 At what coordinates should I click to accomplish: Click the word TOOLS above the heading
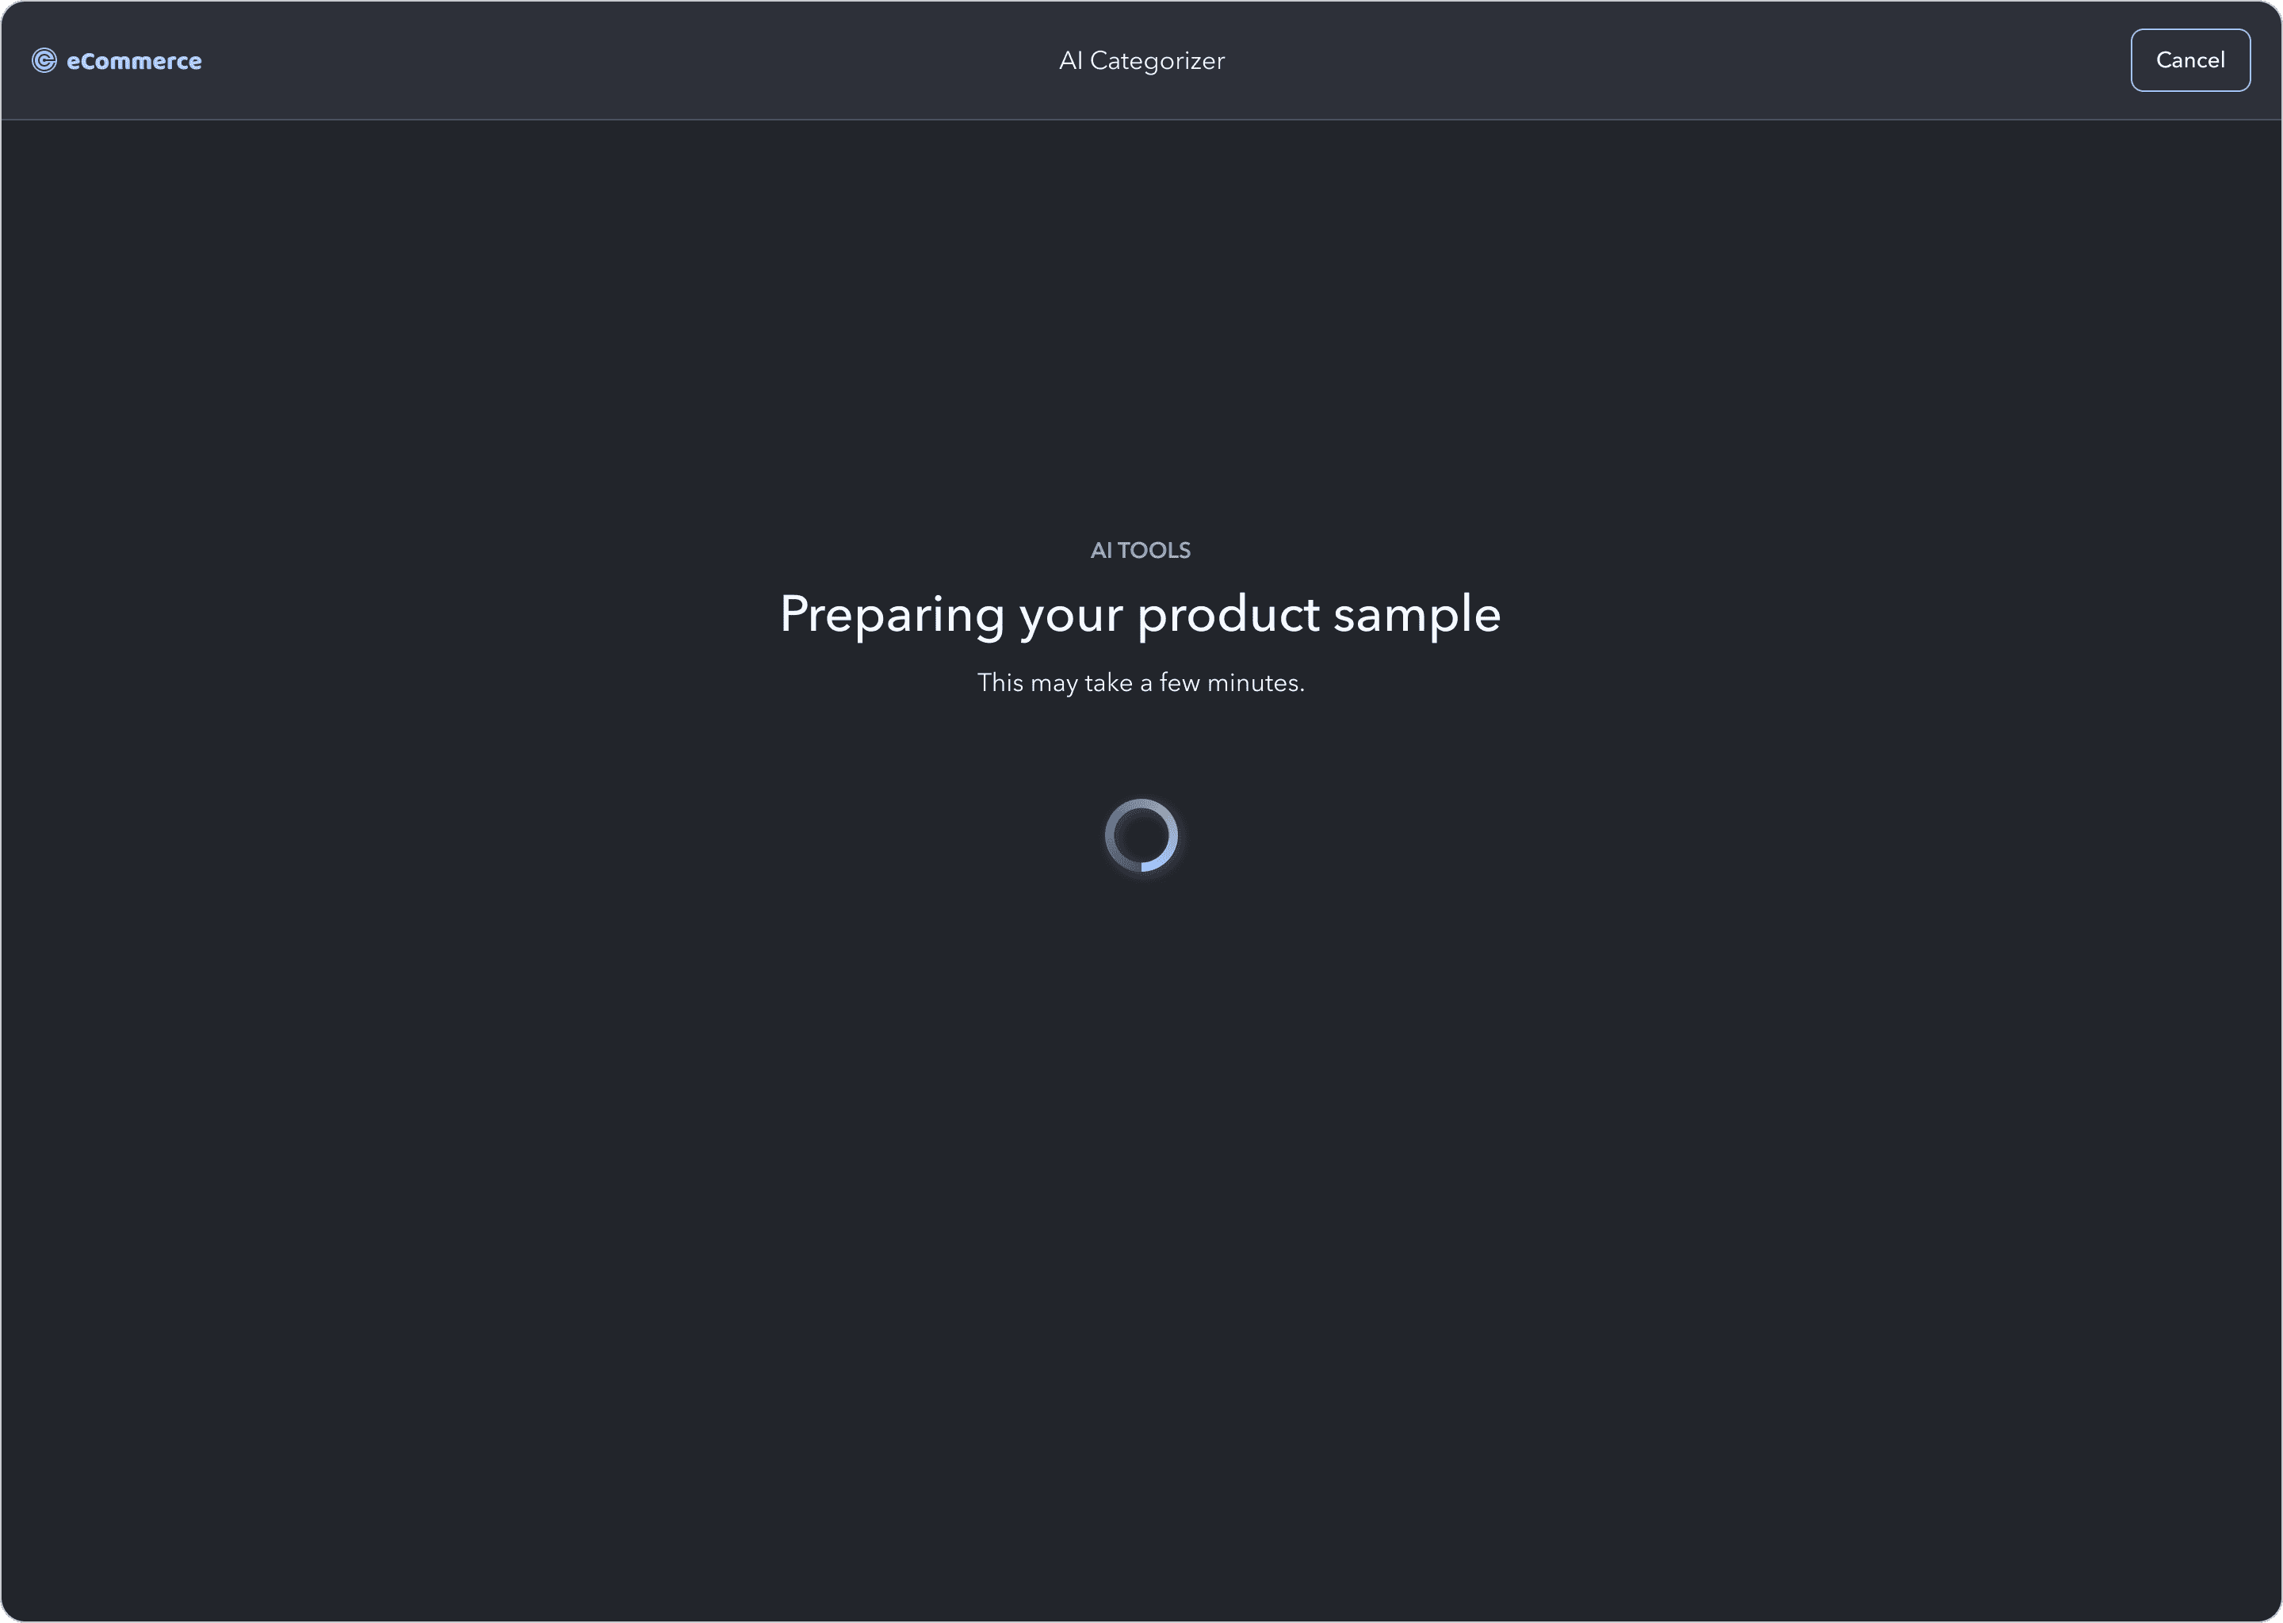click(x=1153, y=551)
